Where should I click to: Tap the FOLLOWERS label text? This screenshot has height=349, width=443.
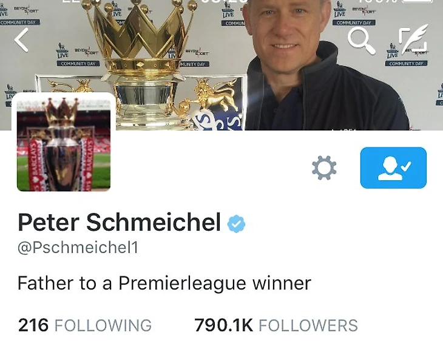(308, 325)
